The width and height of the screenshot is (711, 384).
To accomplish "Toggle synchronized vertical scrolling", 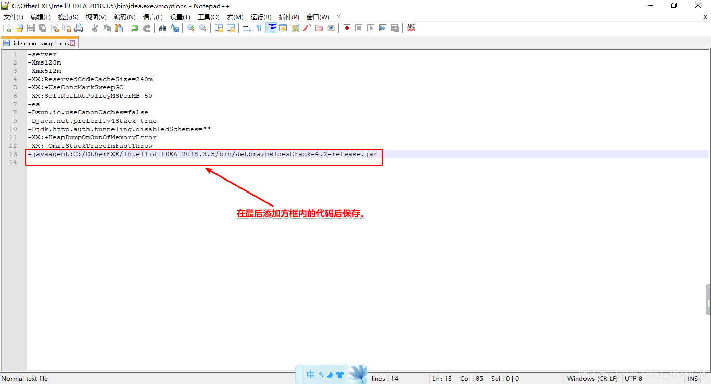I will point(219,28).
